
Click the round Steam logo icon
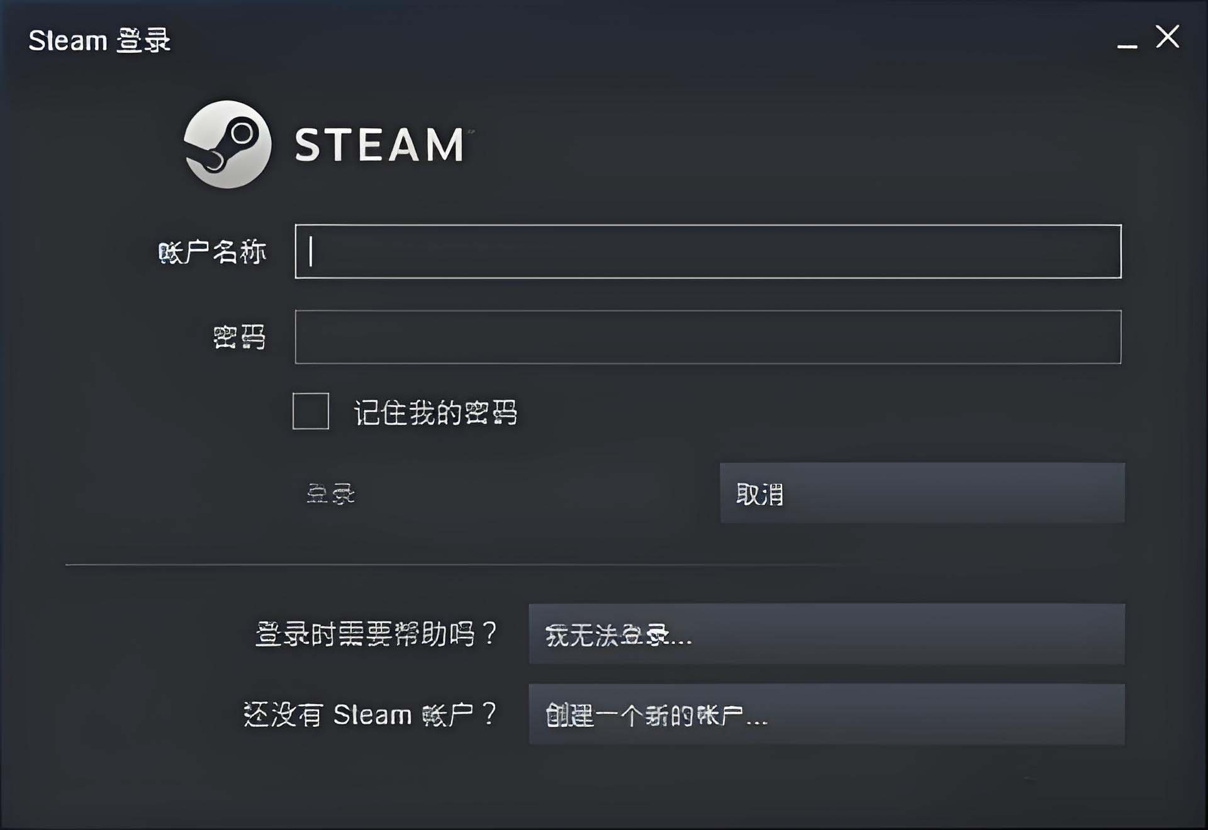click(228, 145)
